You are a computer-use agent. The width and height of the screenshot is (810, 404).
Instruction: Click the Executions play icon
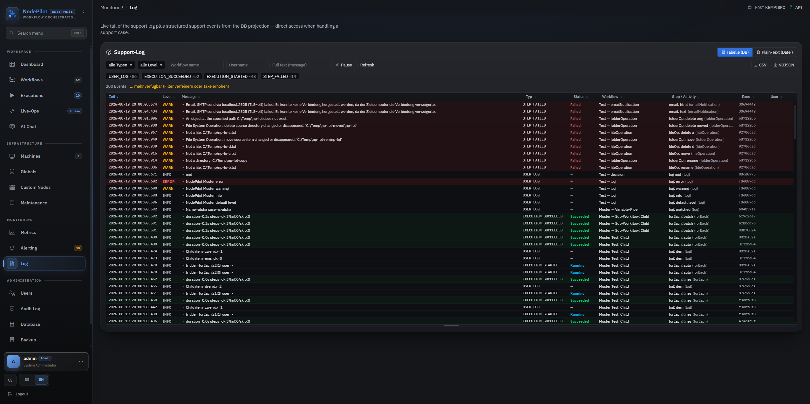pos(12,95)
